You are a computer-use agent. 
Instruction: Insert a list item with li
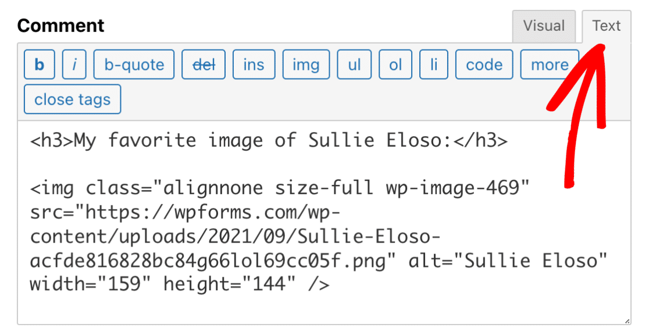[x=434, y=65]
